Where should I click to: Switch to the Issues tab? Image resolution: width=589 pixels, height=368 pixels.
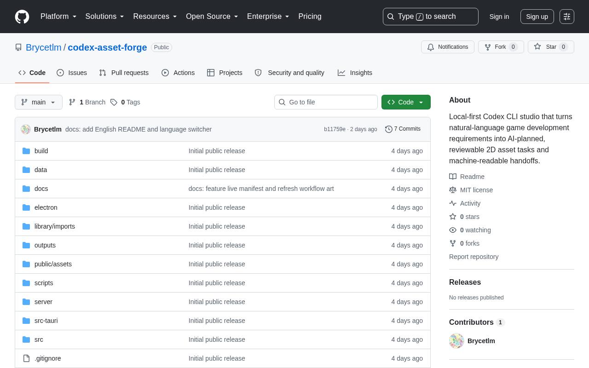pos(72,73)
